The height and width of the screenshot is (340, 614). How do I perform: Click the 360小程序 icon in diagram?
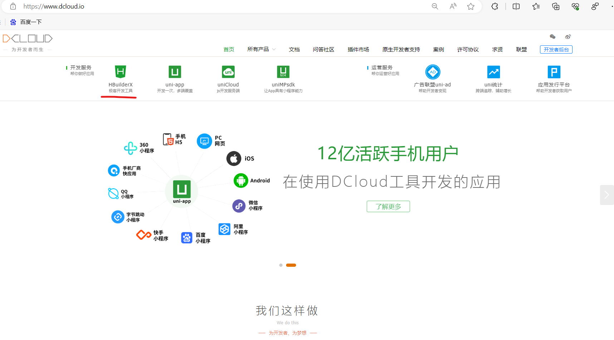pos(131,148)
